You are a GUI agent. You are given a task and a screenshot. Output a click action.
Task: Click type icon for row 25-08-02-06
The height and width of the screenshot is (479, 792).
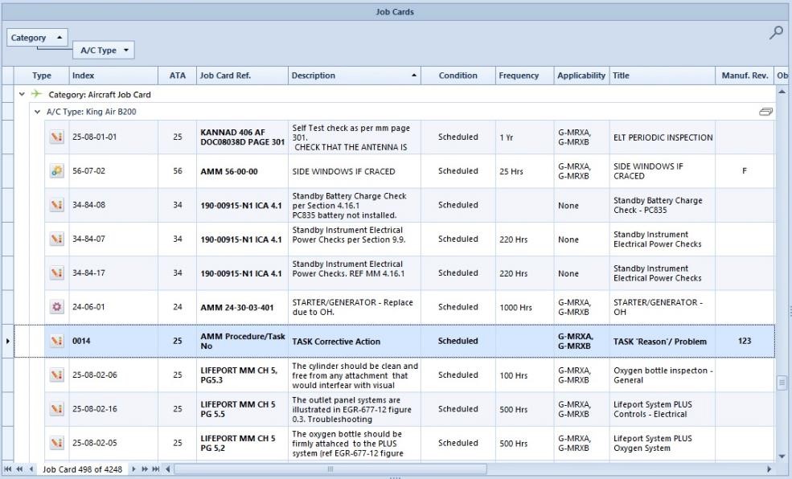[57, 375]
